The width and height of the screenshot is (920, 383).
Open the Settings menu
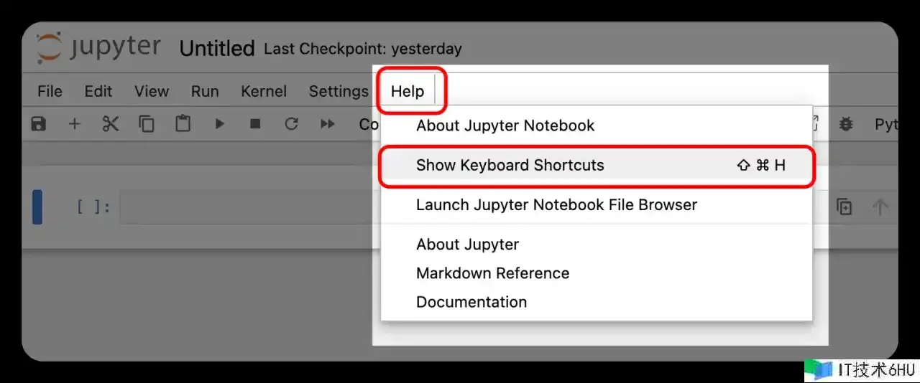pyautogui.click(x=339, y=91)
